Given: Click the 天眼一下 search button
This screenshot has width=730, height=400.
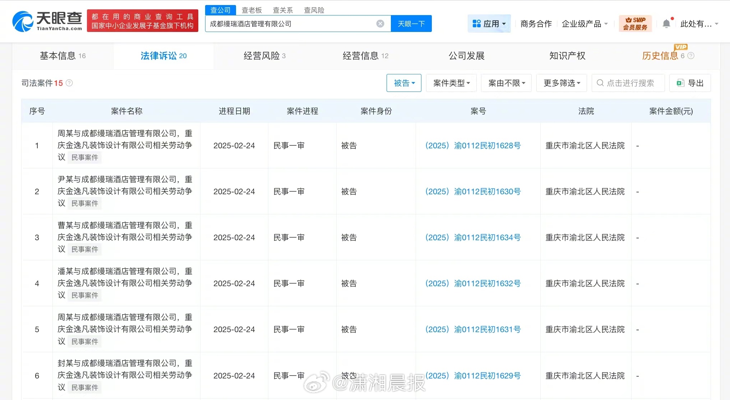Looking at the screenshot, I should [411, 23].
